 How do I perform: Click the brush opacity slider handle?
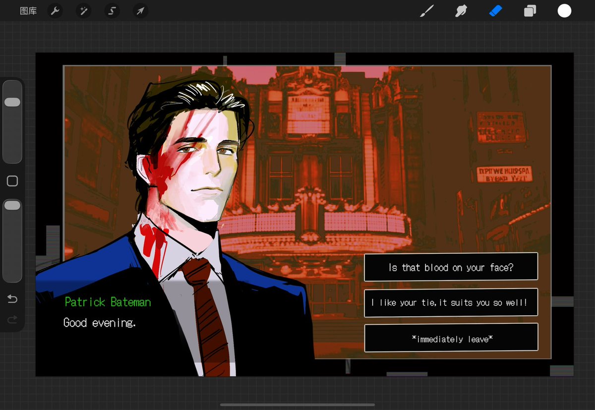(12, 205)
